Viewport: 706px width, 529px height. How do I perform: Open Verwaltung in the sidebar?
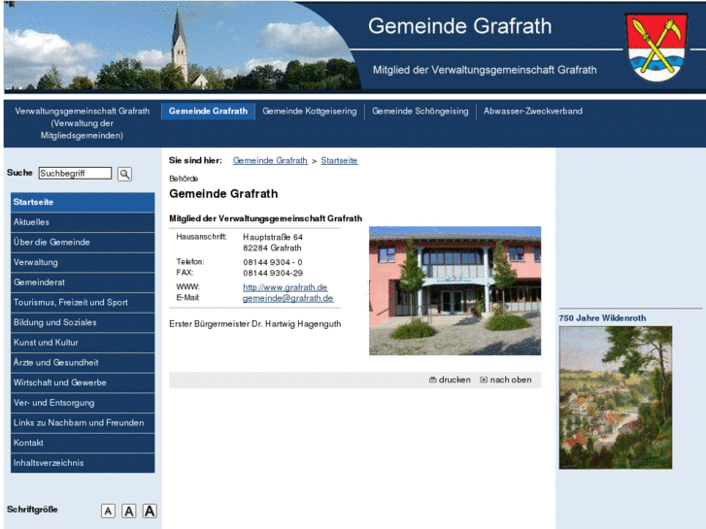point(83,262)
